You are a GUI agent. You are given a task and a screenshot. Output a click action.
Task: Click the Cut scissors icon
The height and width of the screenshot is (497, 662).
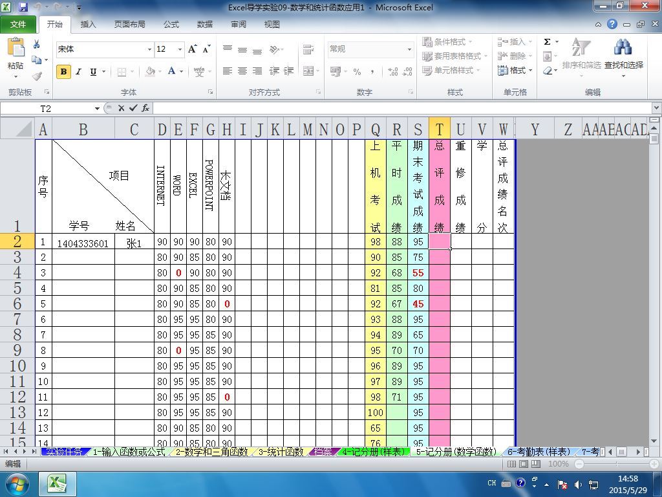point(37,44)
